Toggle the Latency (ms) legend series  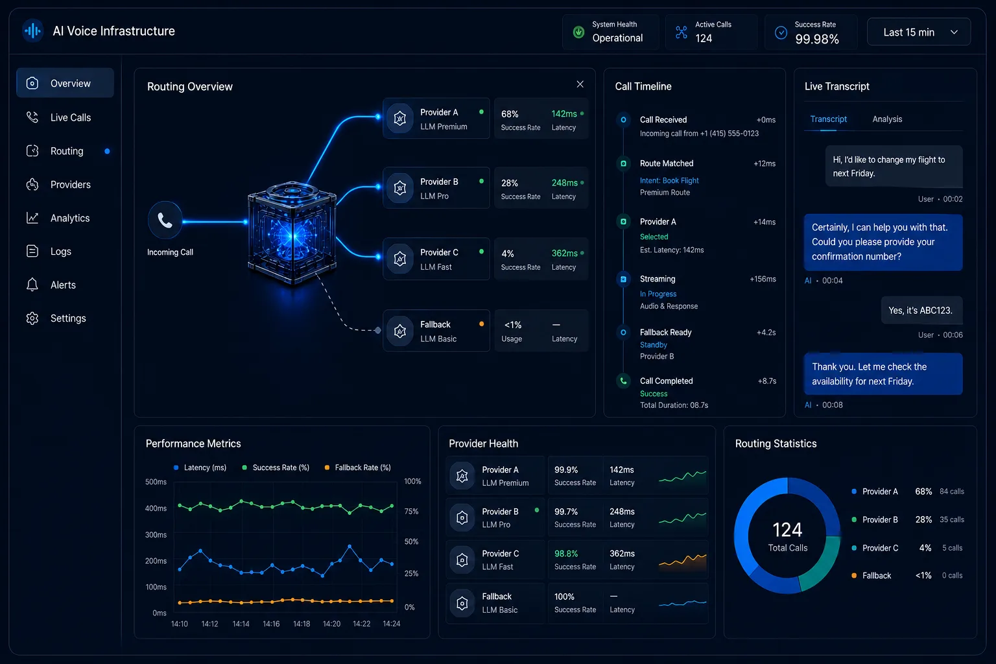pos(200,468)
